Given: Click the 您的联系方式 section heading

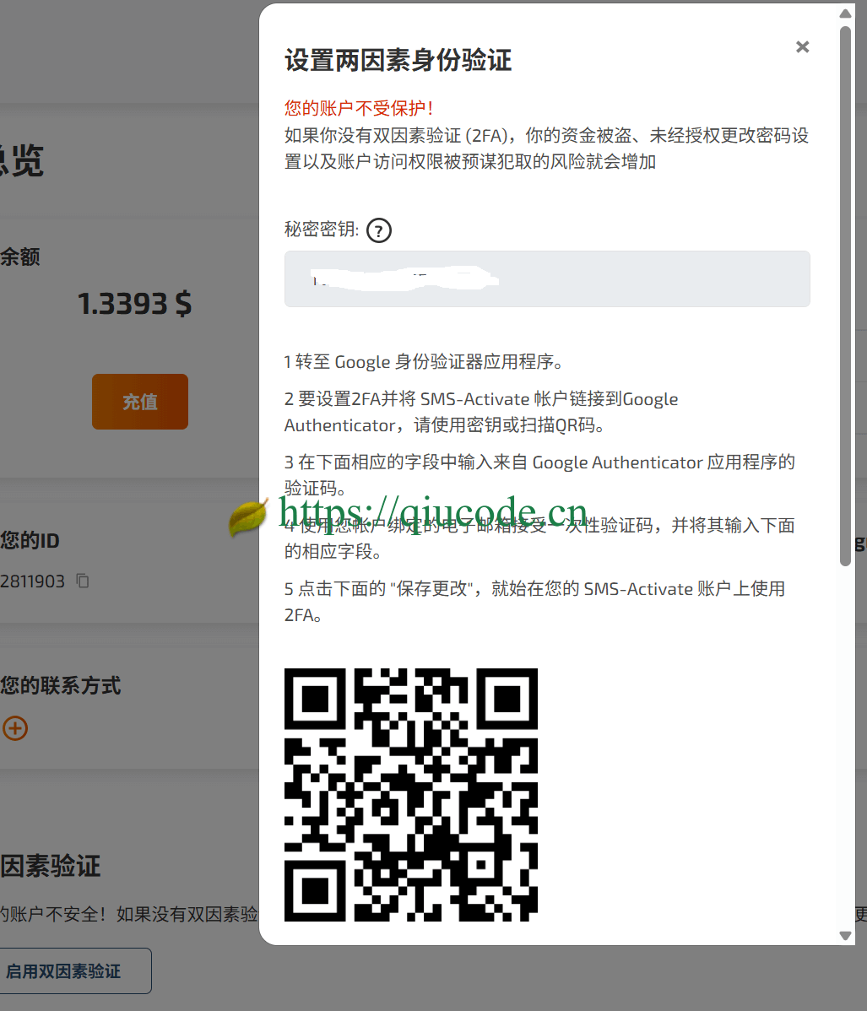Looking at the screenshot, I should point(61,685).
